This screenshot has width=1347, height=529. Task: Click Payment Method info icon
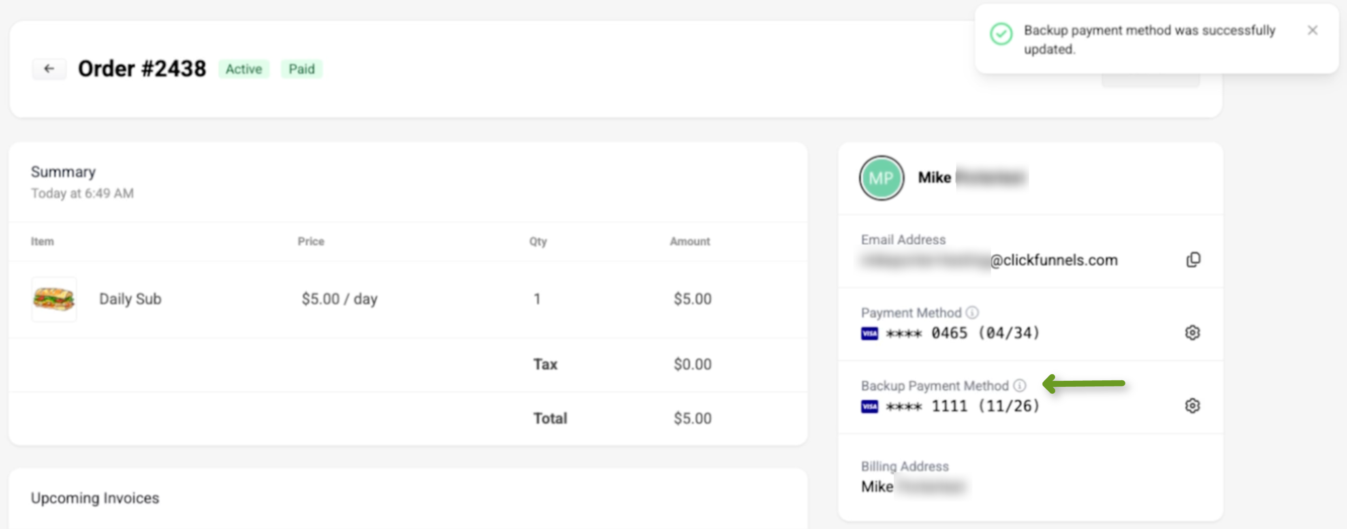point(972,313)
